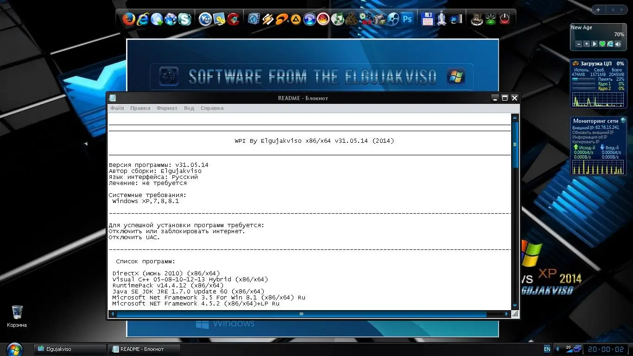Click Notepad vertical scrollbar up arrow
This screenshot has height=356, width=633.
(515, 117)
